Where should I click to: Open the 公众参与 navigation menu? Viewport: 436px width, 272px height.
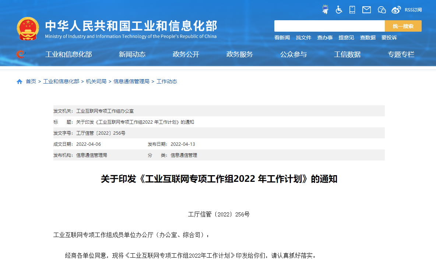coord(293,54)
